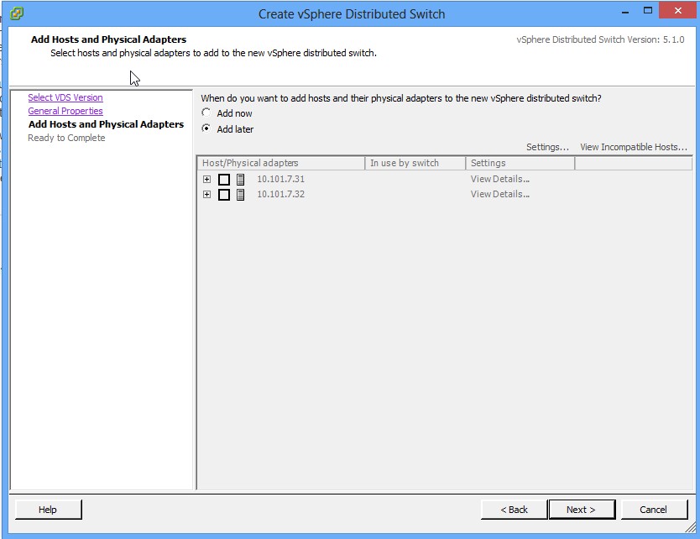
Task: Click host server icon for 10.101.7.32
Action: 241,195
